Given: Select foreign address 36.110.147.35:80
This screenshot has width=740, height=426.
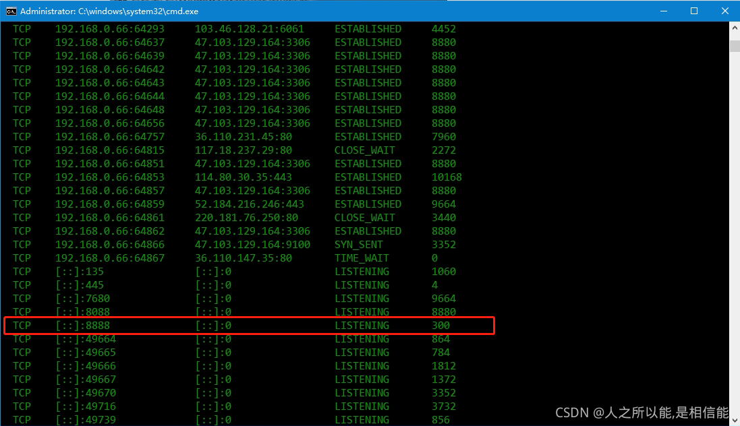Looking at the screenshot, I should pyautogui.click(x=244, y=258).
